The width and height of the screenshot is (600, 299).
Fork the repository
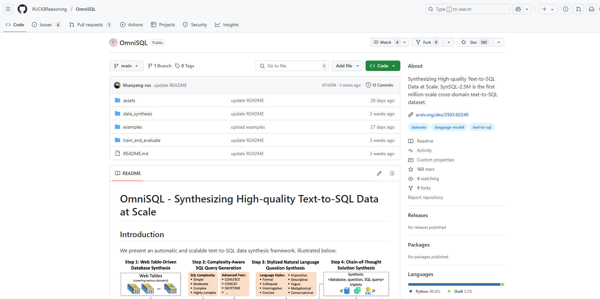tap(428, 42)
